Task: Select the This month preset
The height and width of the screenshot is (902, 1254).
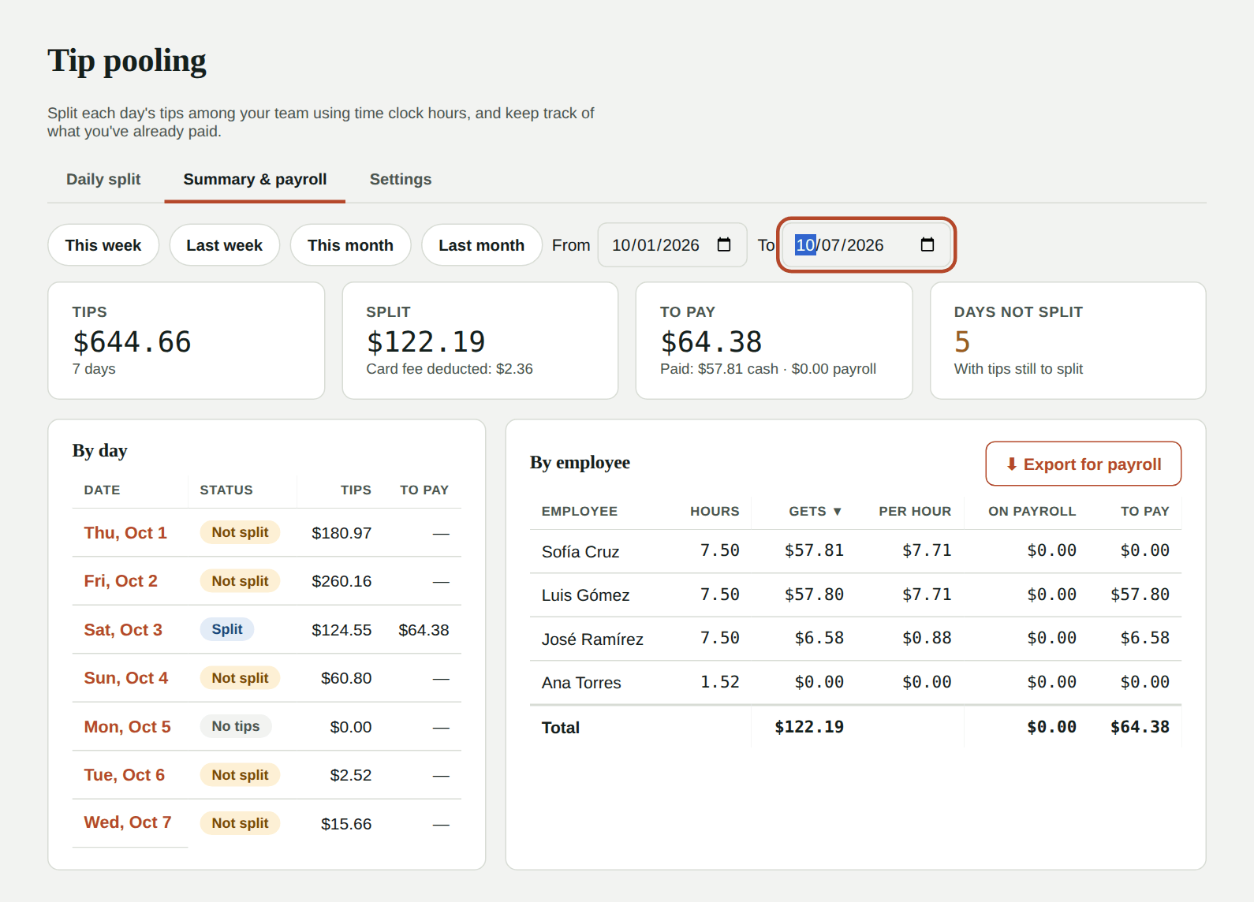Action: tap(350, 245)
